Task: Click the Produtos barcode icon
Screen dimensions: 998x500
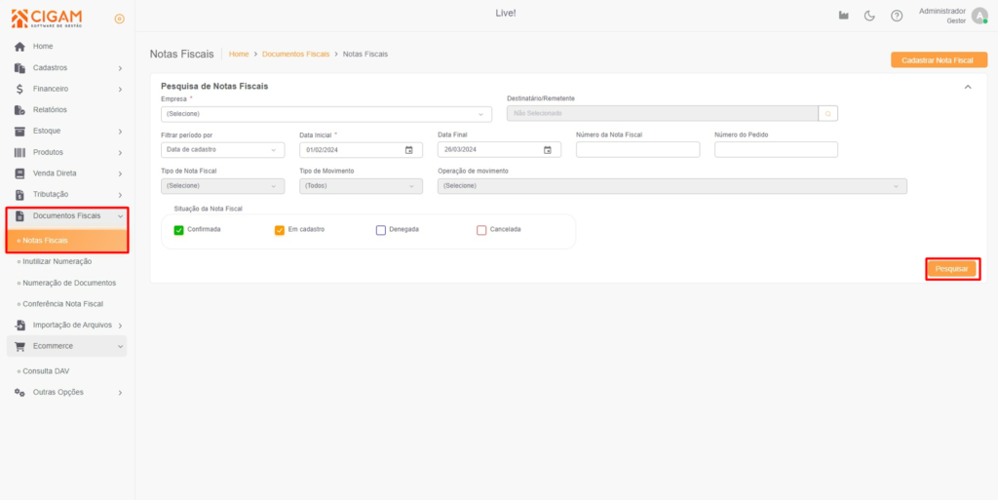Action: (x=19, y=152)
